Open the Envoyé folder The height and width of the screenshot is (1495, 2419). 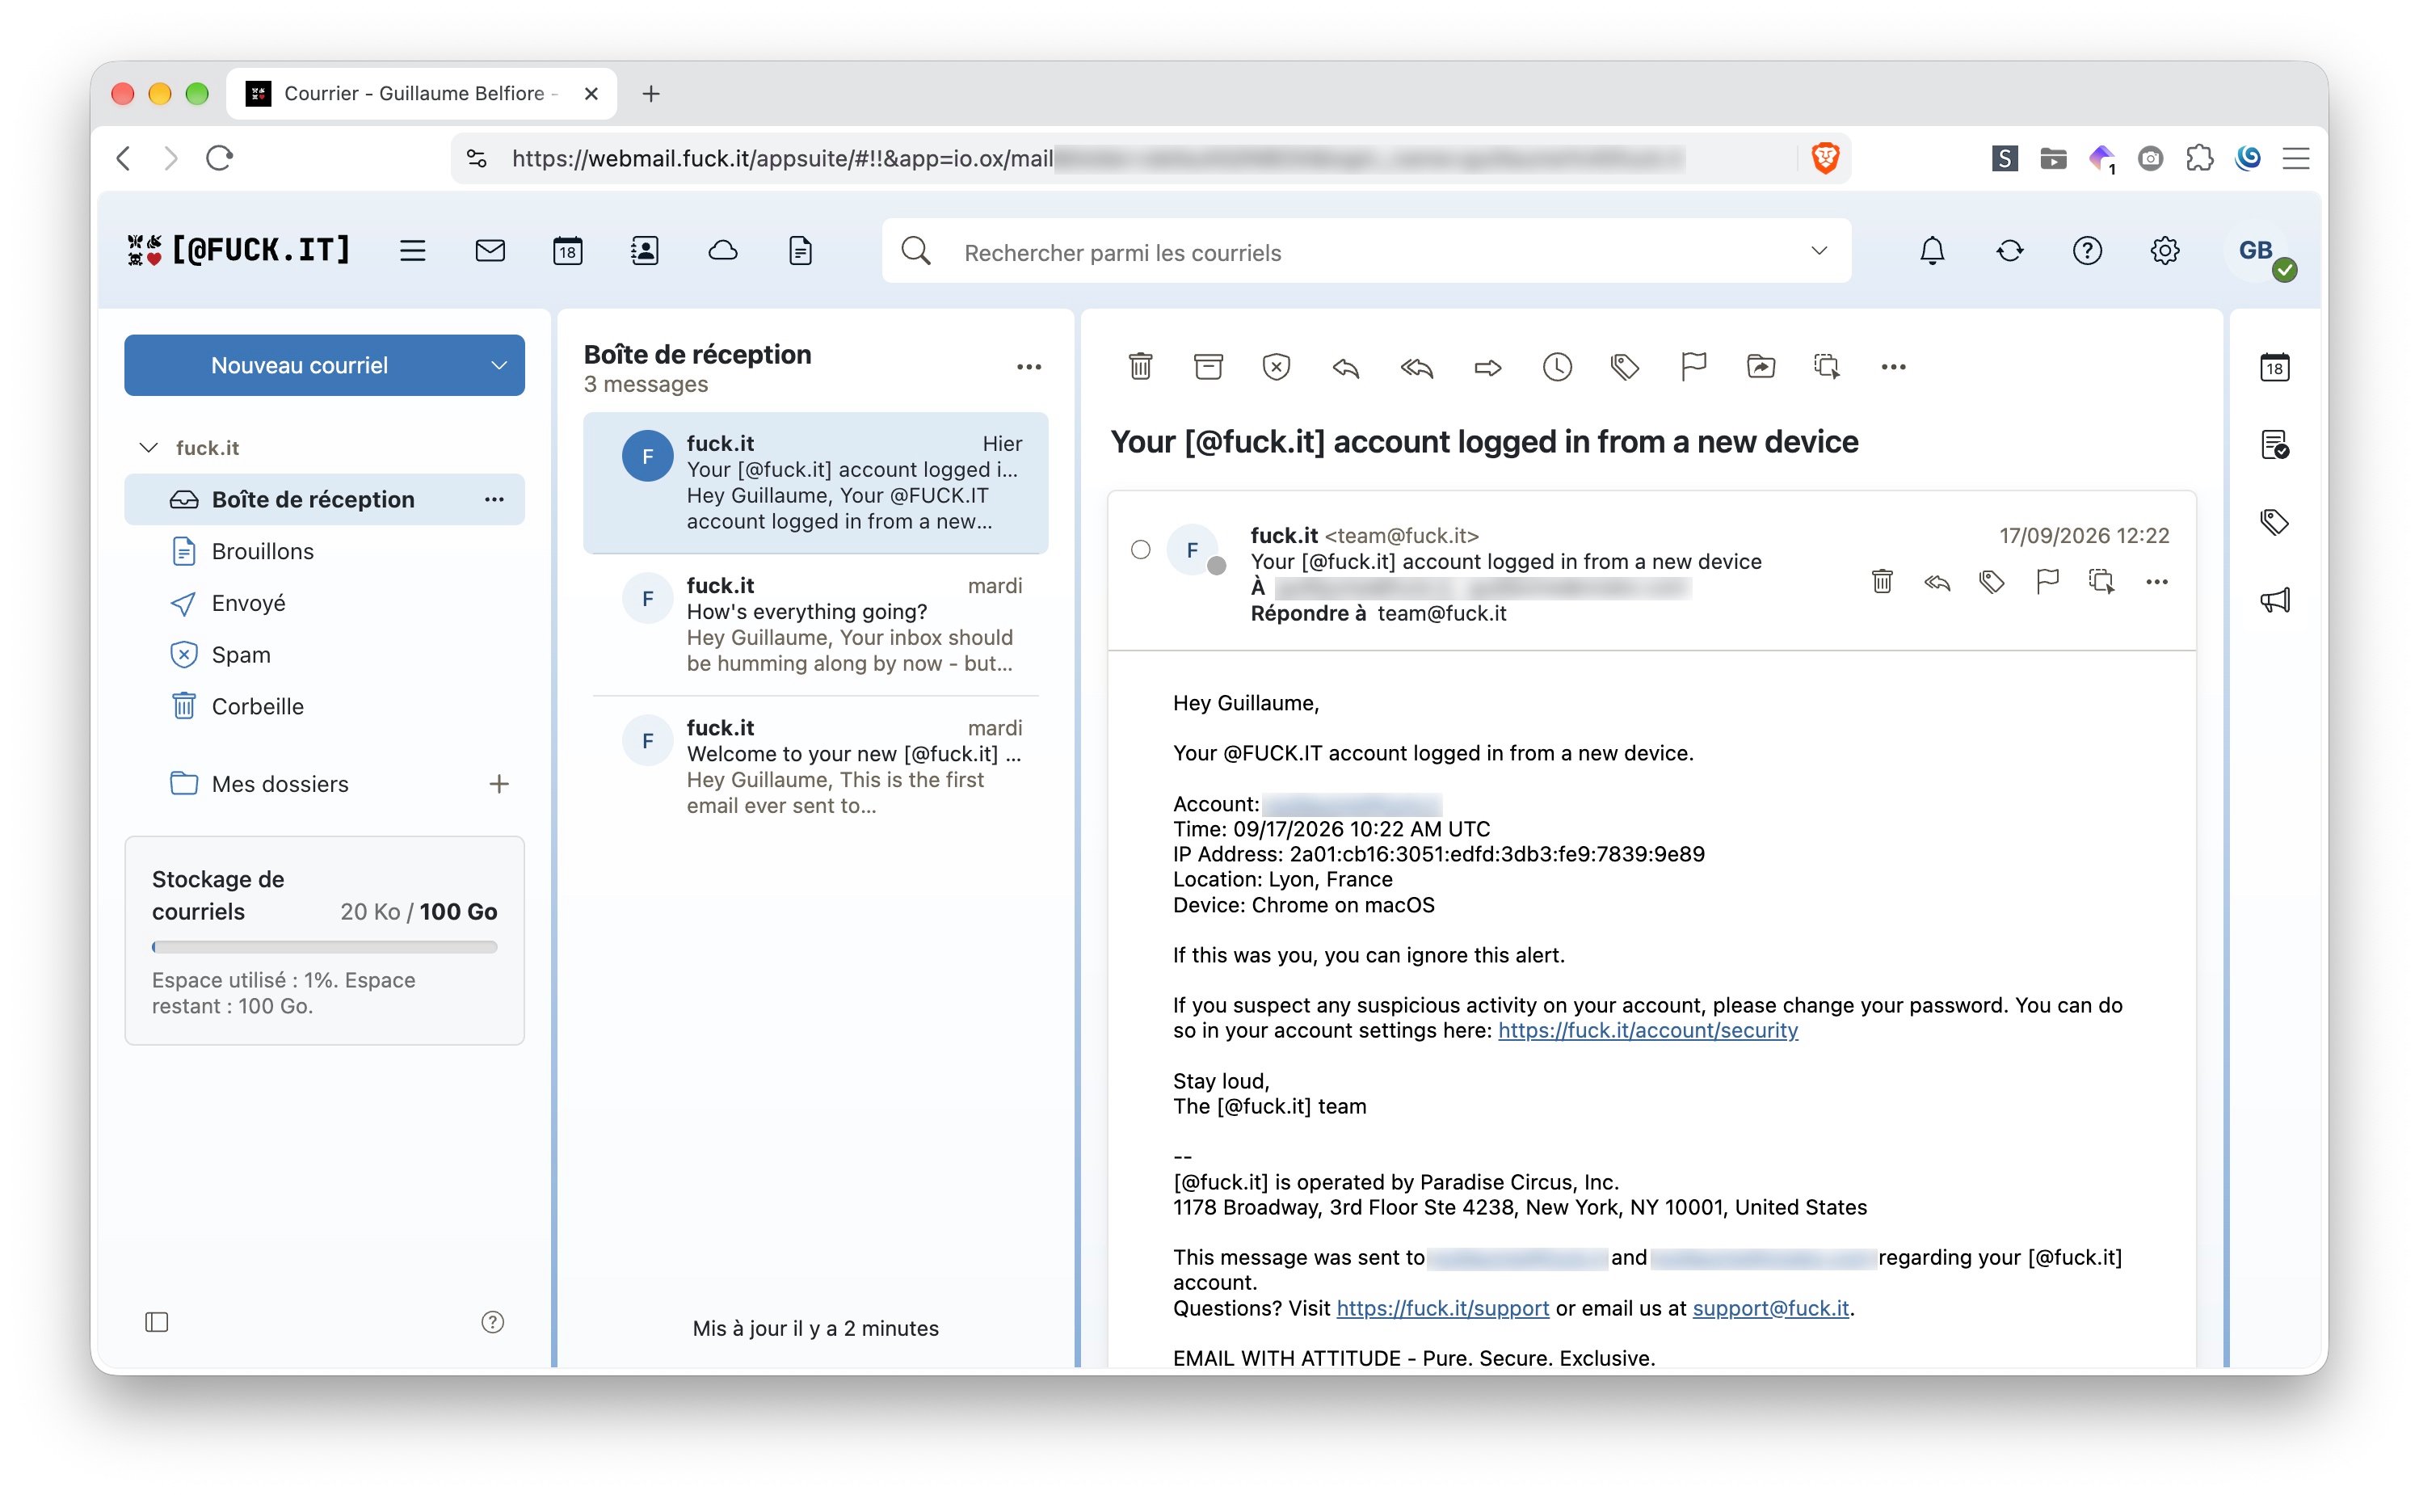pyautogui.click(x=324, y=603)
